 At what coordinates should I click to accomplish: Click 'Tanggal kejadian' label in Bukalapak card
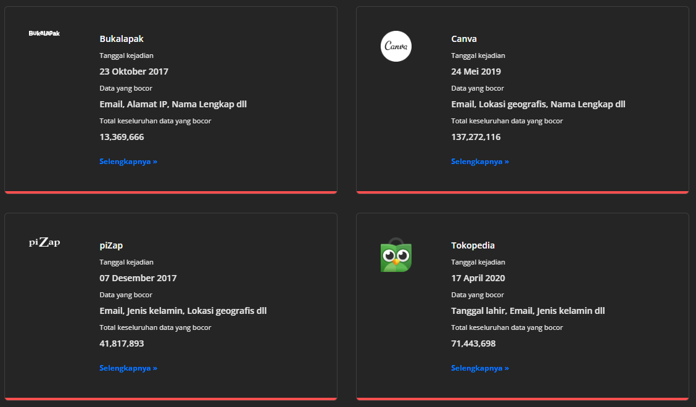point(126,55)
